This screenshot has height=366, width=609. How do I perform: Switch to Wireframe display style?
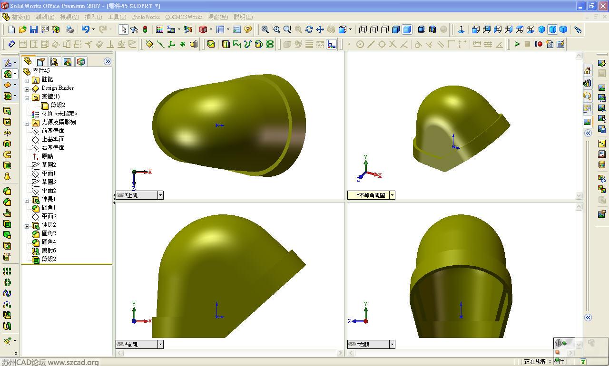pos(363,29)
